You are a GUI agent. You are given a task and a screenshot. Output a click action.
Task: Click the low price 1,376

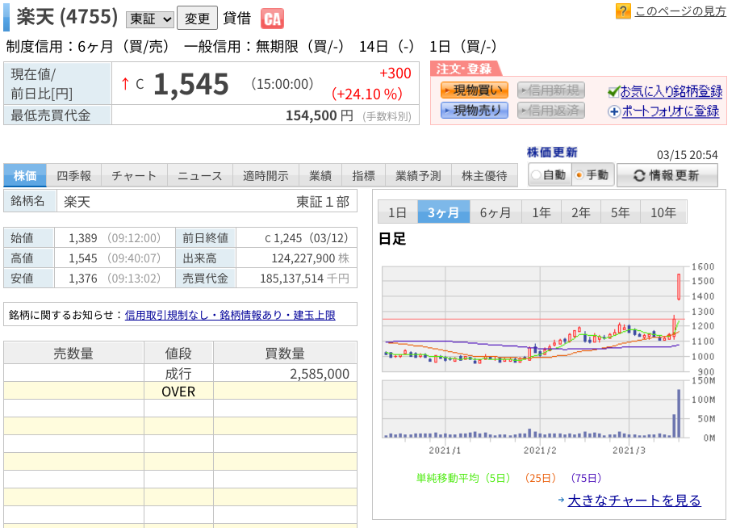(83, 278)
